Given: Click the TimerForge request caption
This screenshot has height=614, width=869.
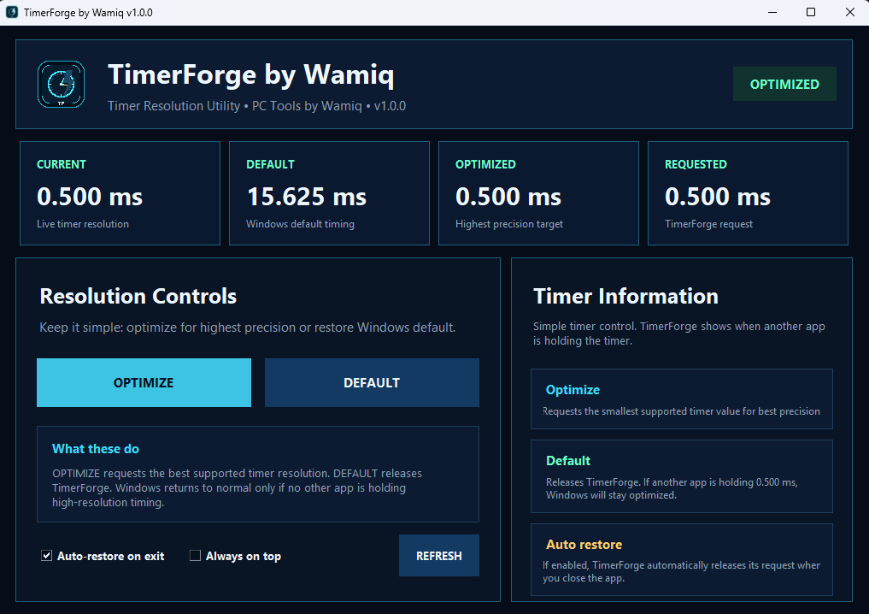Looking at the screenshot, I should tap(709, 224).
